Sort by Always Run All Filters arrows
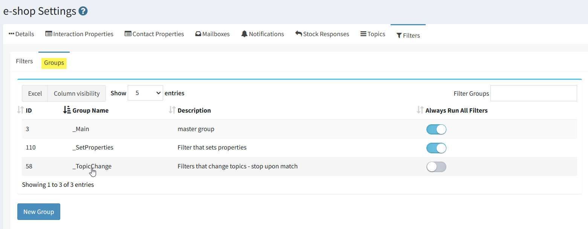588x229 pixels. [420, 110]
